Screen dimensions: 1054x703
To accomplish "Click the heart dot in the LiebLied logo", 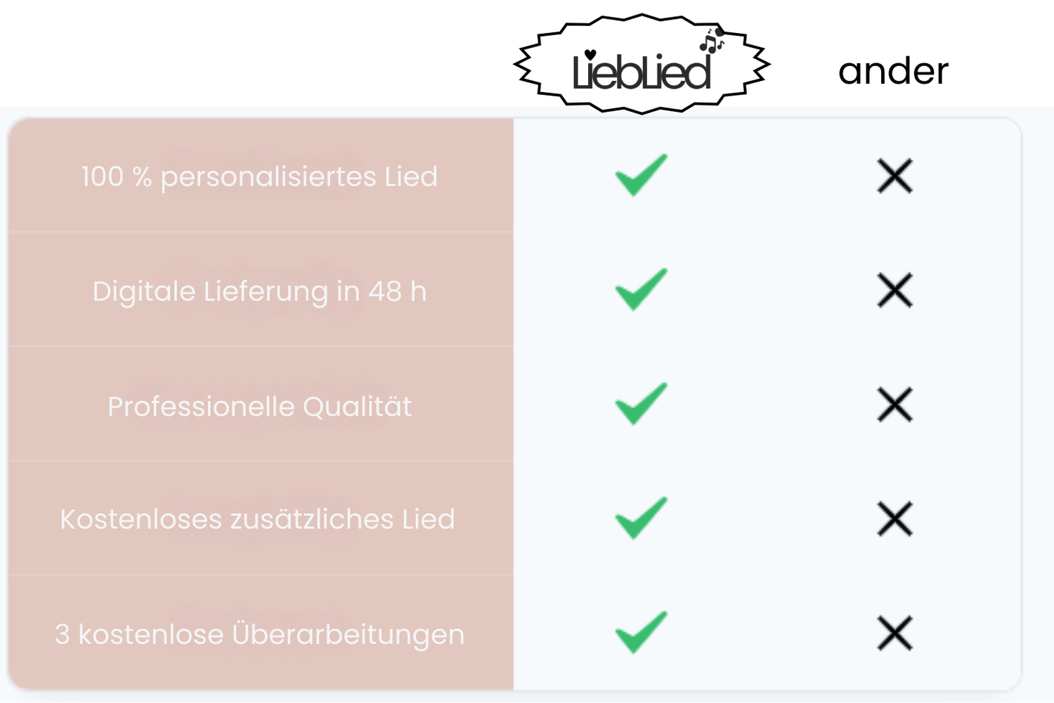I will (x=590, y=55).
